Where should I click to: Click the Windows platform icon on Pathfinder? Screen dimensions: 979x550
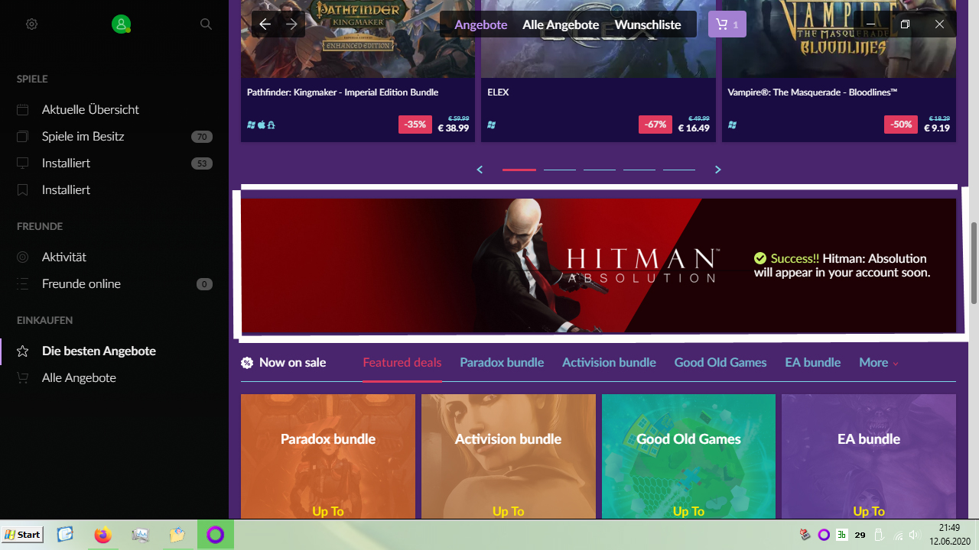point(251,125)
